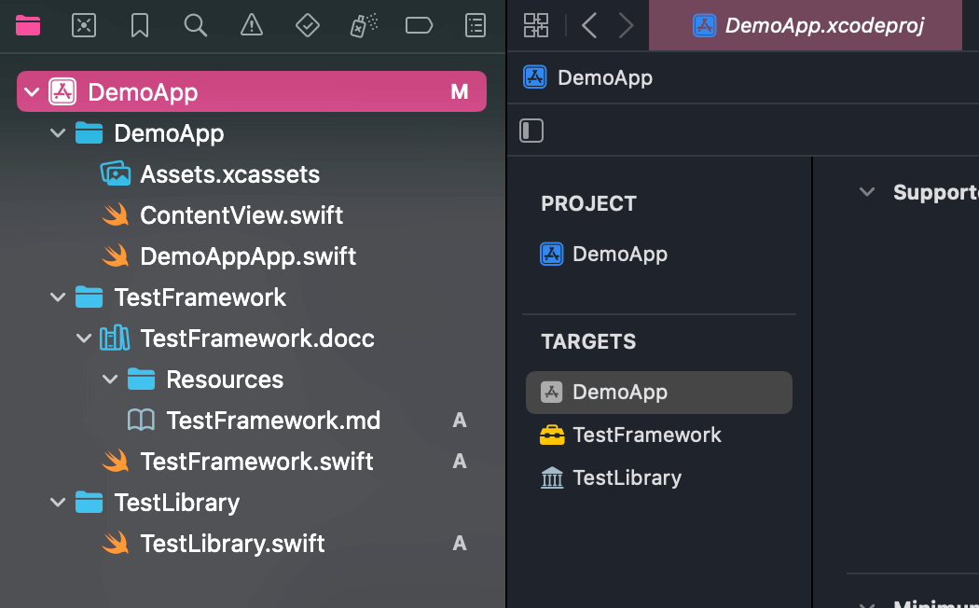This screenshot has width=979, height=608.
Task: Go back in editor history
Action: pos(589,25)
